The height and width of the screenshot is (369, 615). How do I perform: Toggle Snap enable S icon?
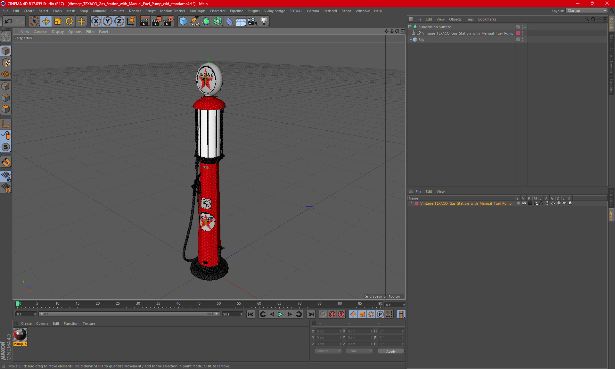6,147
